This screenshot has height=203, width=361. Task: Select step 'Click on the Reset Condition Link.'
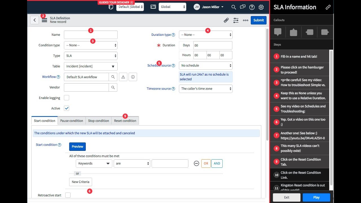[300, 175]
